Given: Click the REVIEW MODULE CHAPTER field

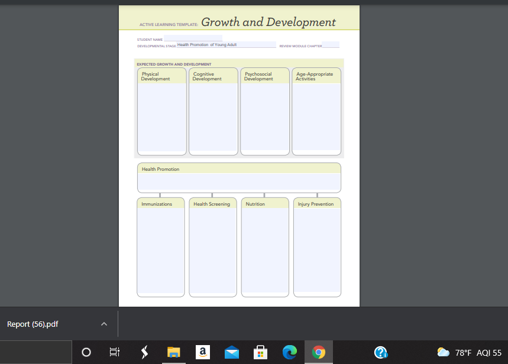Looking at the screenshot, I should [331, 45].
